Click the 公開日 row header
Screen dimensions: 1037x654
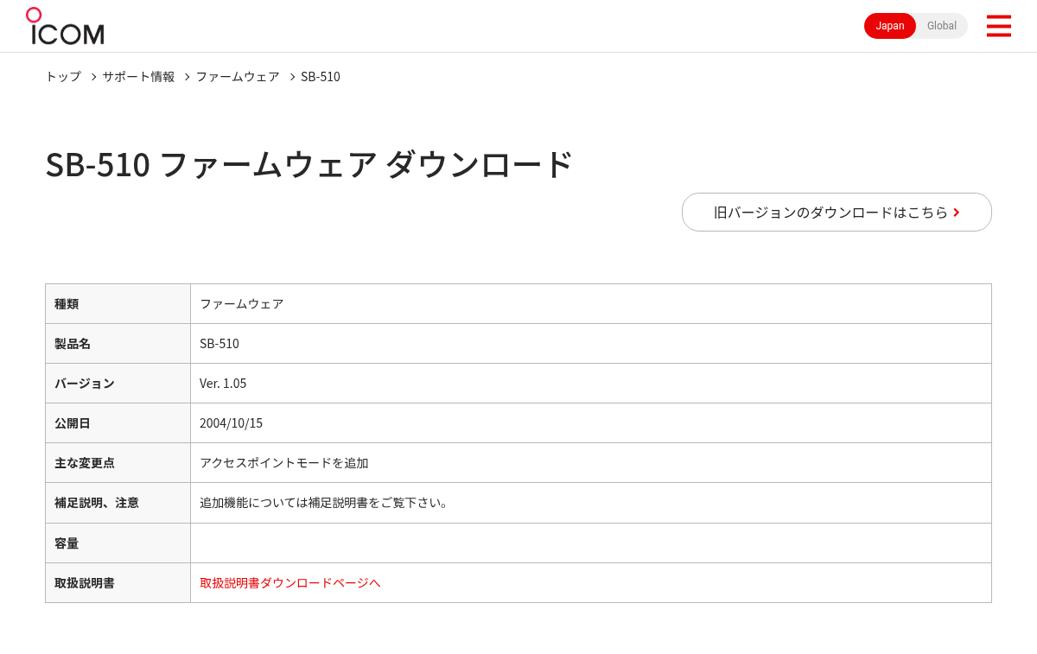point(118,423)
